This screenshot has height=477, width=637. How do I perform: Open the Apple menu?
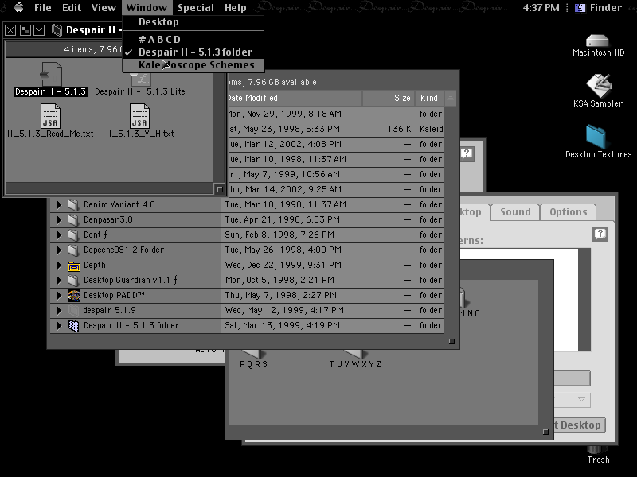(x=18, y=7)
